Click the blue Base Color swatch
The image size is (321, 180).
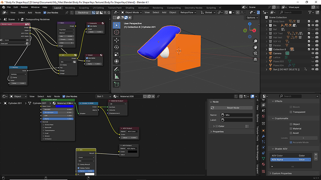64,106
